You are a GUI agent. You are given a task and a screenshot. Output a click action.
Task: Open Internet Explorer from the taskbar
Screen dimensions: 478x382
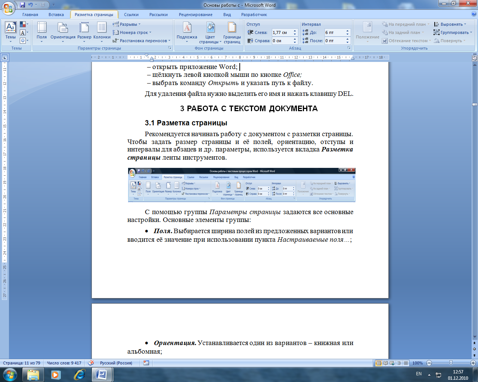point(79,374)
